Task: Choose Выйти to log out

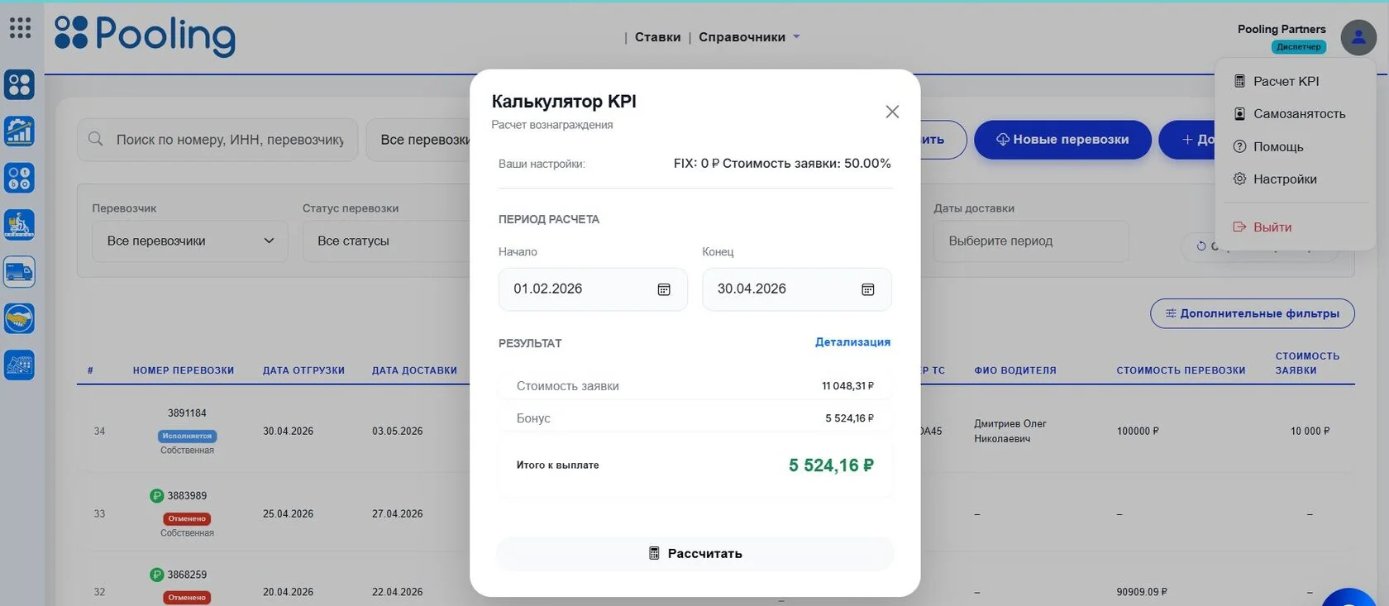Action: point(1272,227)
